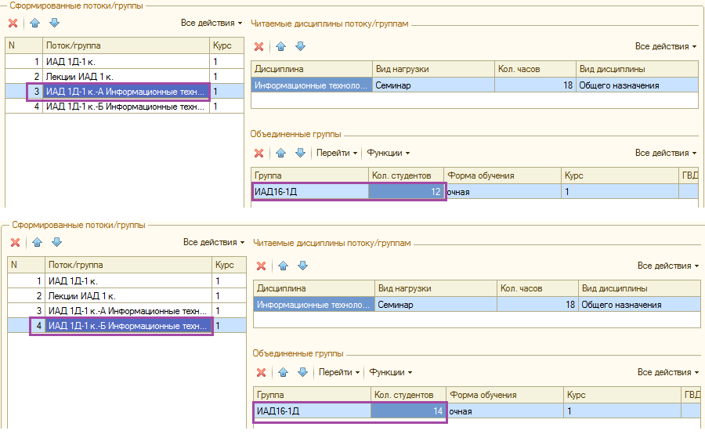Delete discipline in top disciplines panel toolbar
Screen dimensions: 705x434
point(259,46)
